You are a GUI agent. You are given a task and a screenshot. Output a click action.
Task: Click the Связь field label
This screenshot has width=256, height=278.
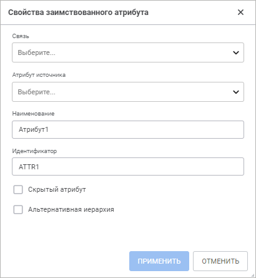[21, 36]
